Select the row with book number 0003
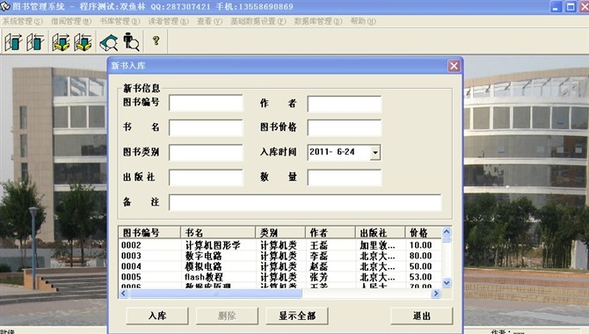 click(280, 256)
